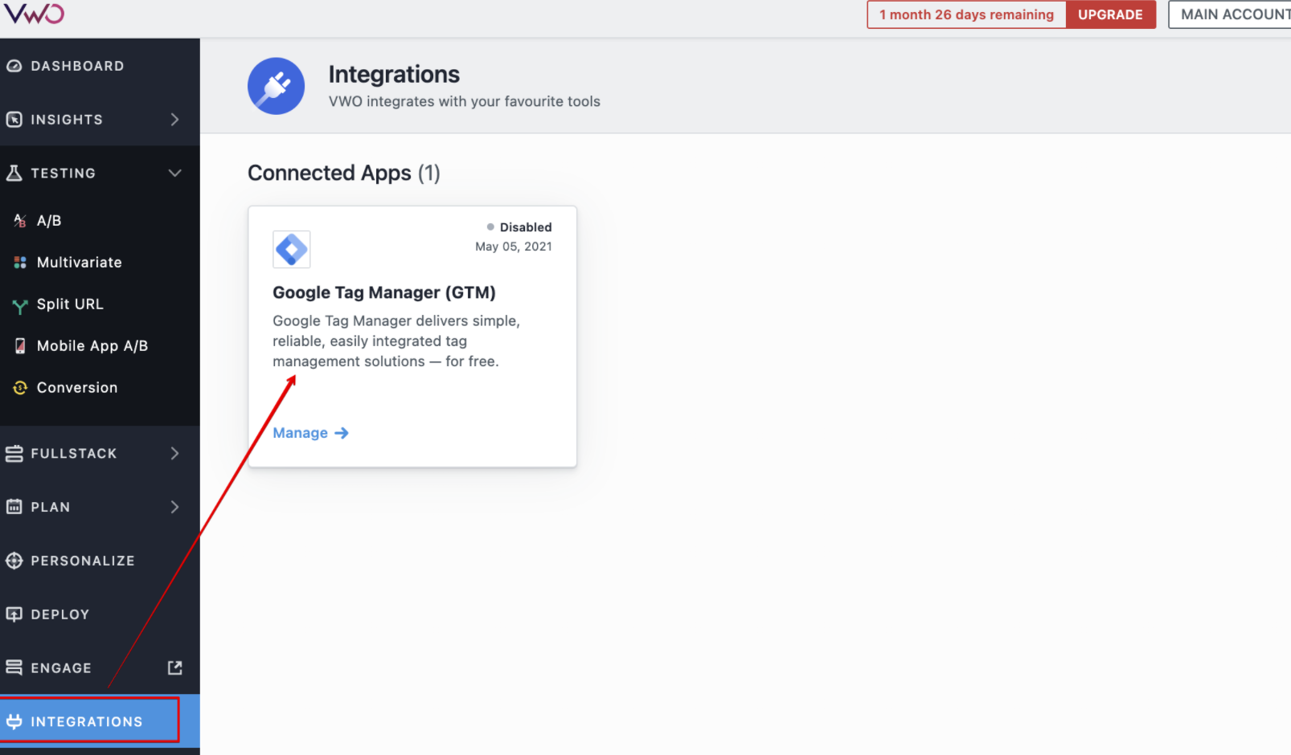Click the Manage link on GTM card
Image resolution: width=1291 pixels, height=755 pixels.
[x=310, y=433]
